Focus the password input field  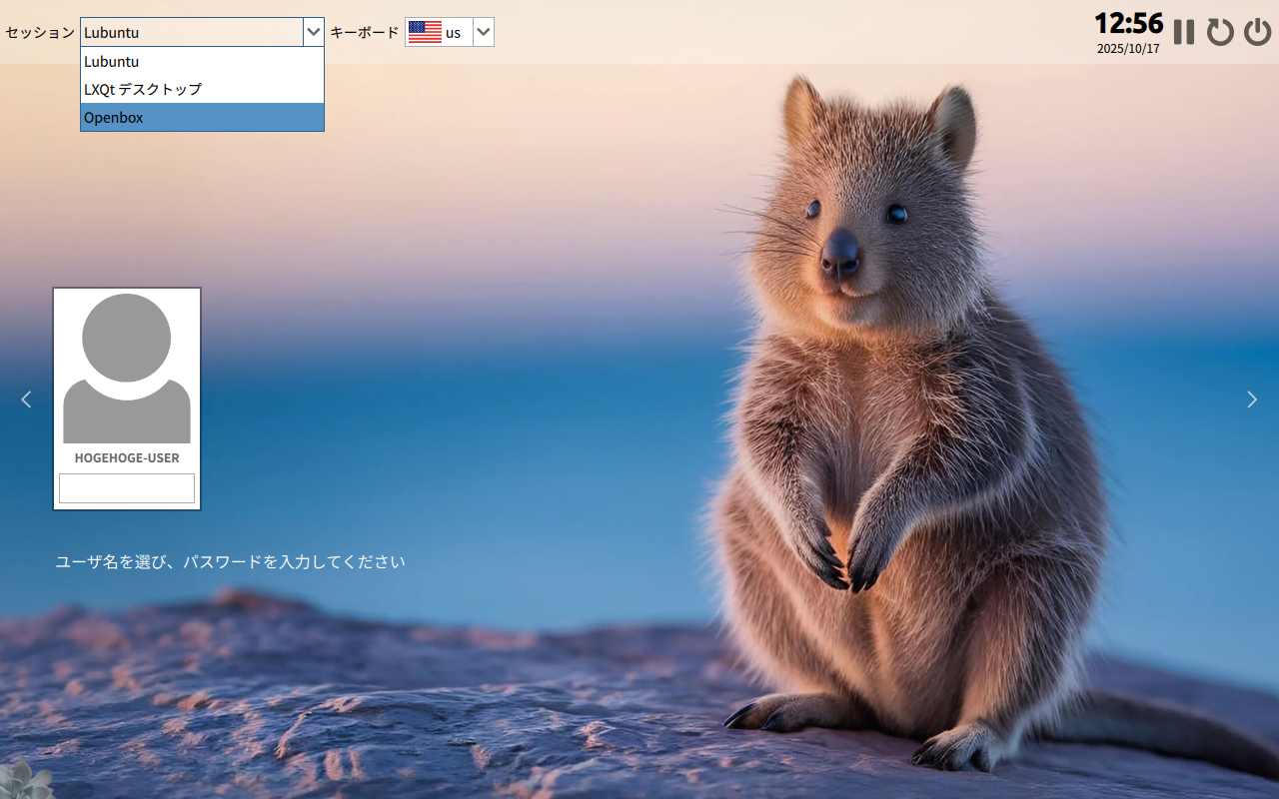pyautogui.click(x=127, y=488)
